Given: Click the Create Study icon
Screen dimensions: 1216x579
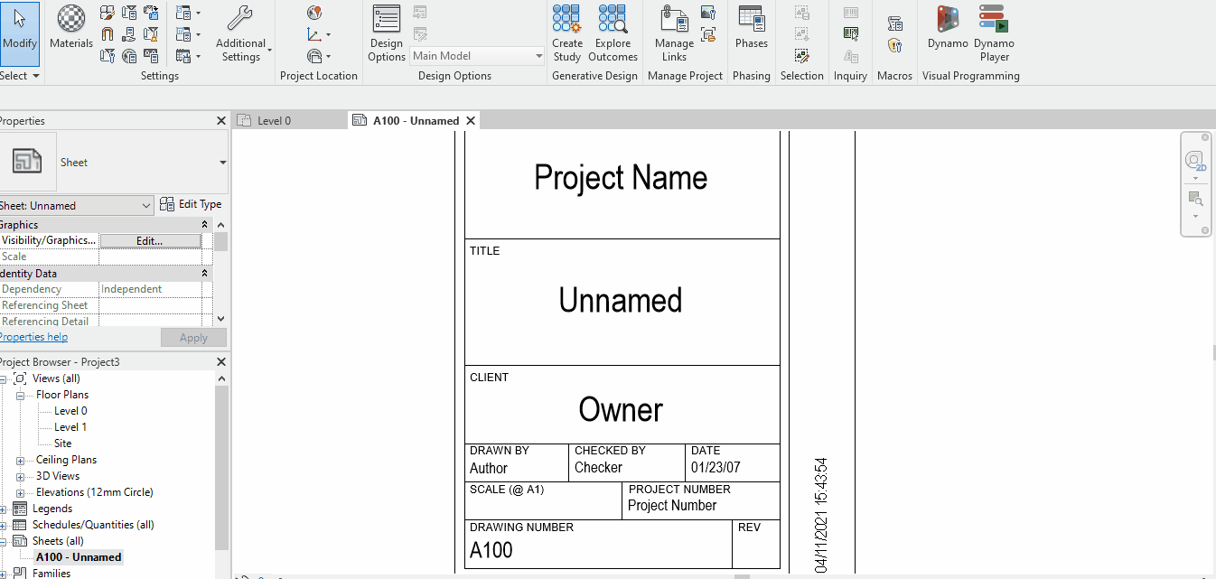Looking at the screenshot, I should [x=567, y=33].
